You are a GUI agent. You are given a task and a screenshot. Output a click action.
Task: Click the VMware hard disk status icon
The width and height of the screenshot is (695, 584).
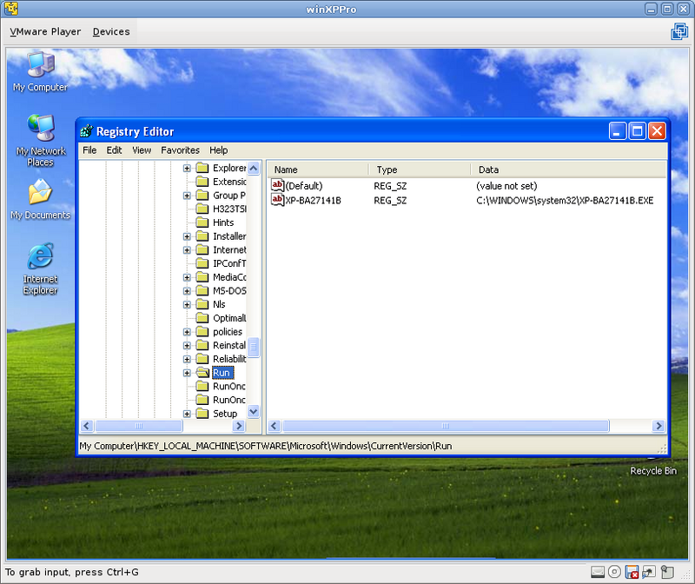pos(597,572)
